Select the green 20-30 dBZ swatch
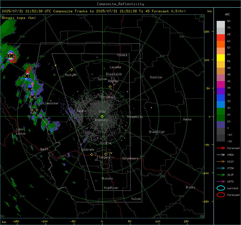241x225 pixels. 221,111
